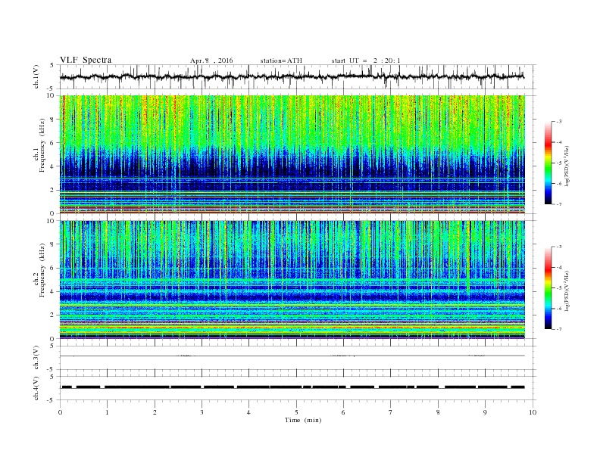Screen dimensions: 600x463
Task: Click the "ch.4(V)" axis label
Action: point(36,388)
